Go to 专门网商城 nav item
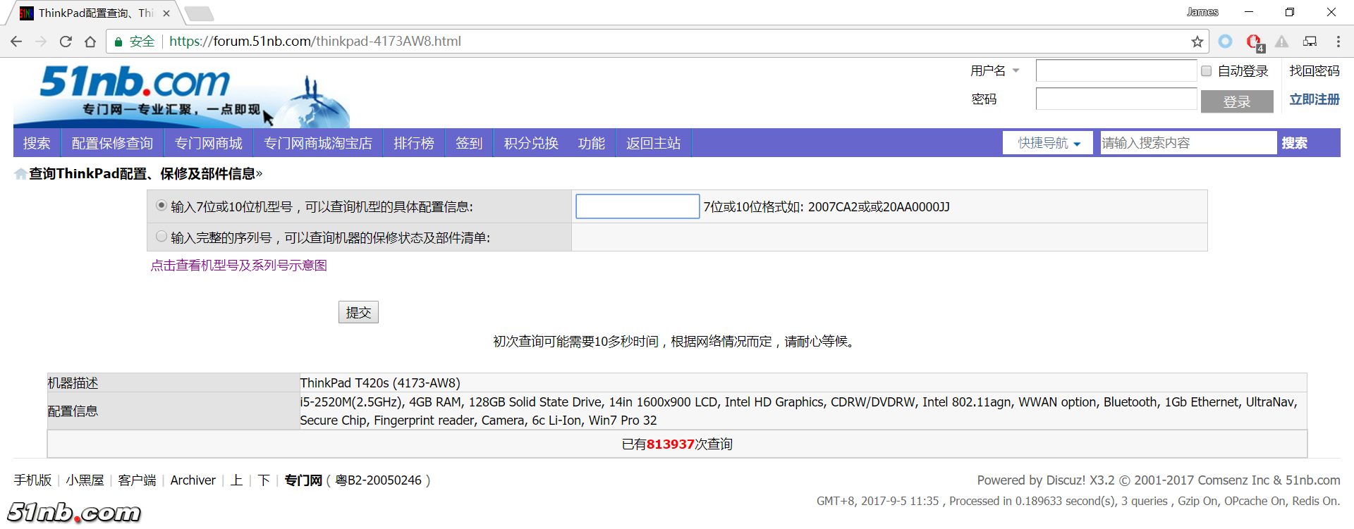Viewport: 1354px width, 529px height. pos(208,144)
